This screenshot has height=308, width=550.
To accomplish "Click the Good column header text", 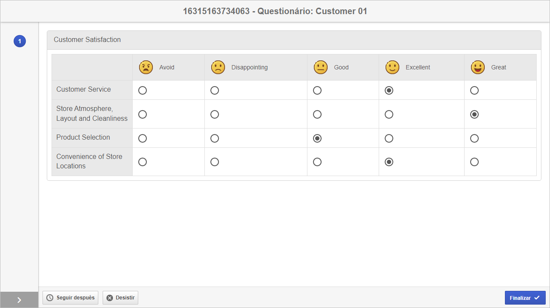I will 341,67.
